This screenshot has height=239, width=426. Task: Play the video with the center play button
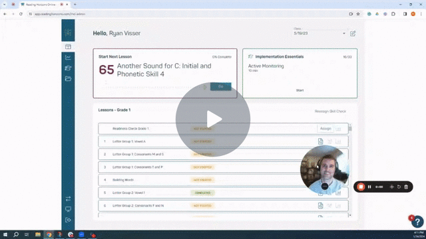213,119
